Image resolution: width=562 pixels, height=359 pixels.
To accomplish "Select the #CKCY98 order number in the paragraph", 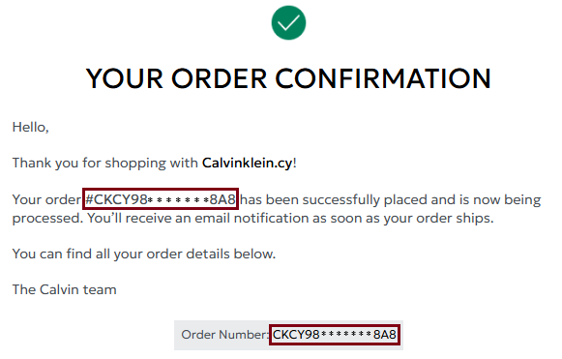I will click(x=161, y=199).
